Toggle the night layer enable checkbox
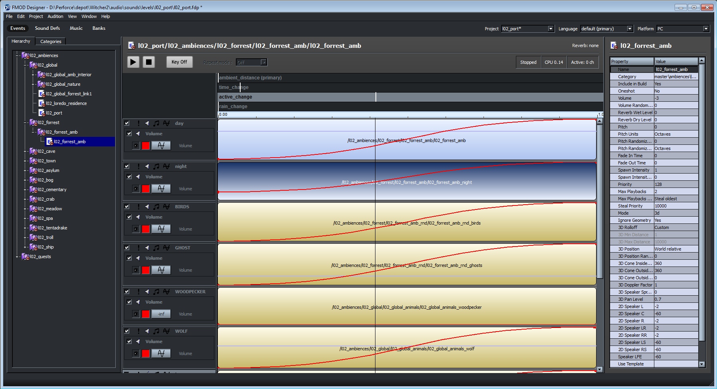 [126, 166]
